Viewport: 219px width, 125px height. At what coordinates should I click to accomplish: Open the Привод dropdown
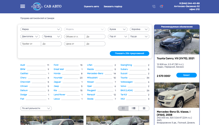pyautogui.click(x=52, y=37)
